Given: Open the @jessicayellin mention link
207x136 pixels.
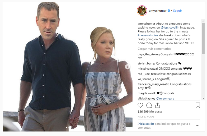Looking at the screenshot, I should click(x=173, y=27).
